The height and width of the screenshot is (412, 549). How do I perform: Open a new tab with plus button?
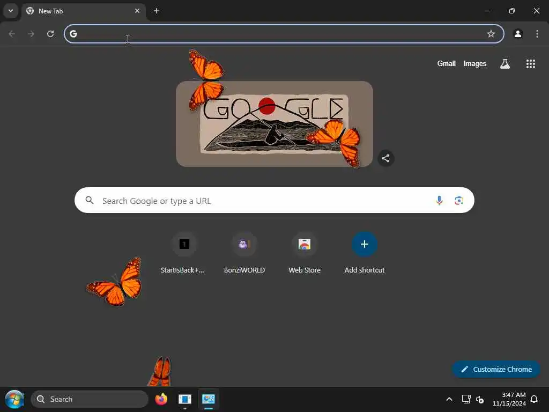(x=157, y=11)
